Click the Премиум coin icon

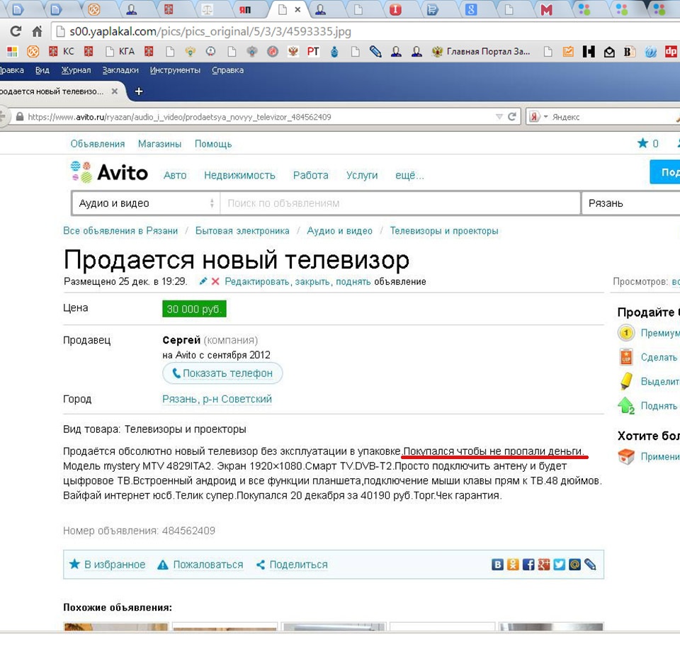625,333
